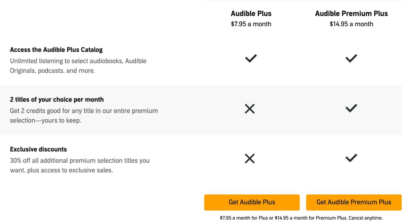Click the Unlimited listening description text
The width and height of the screenshot is (406, 223).
click(78, 66)
